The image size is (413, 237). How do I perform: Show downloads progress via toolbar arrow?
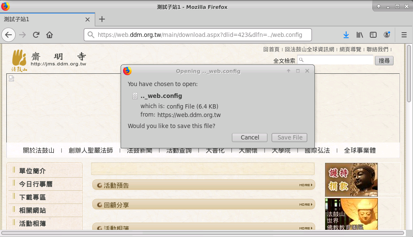tap(346, 35)
